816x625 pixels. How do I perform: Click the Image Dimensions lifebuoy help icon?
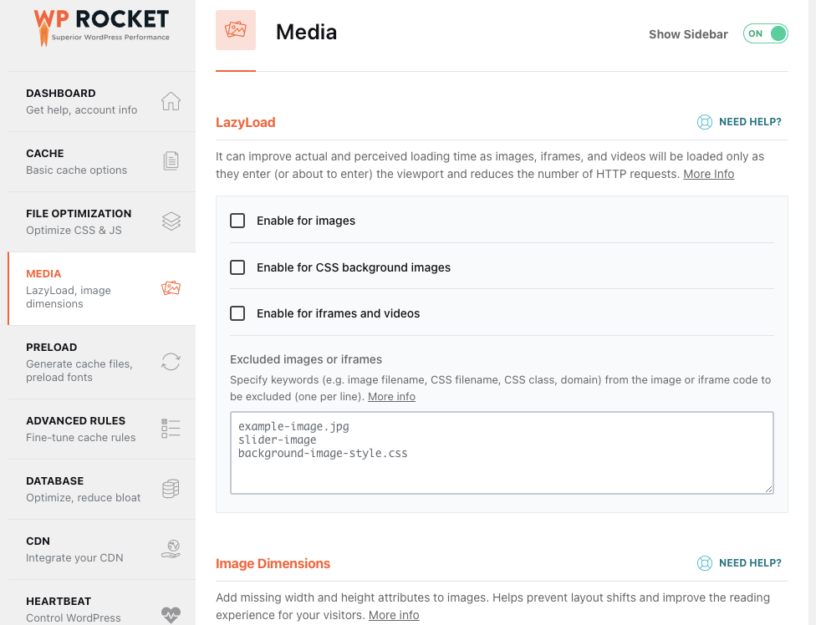pyautogui.click(x=705, y=563)
